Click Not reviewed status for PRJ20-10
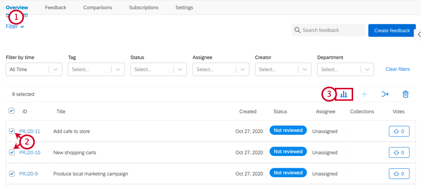The image size is (421, 188). 288,151
